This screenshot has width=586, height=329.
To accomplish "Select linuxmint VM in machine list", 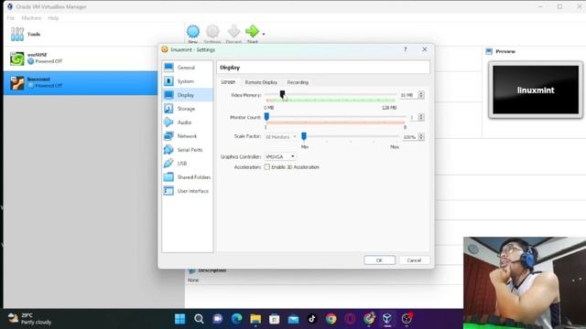I will 81,82.
